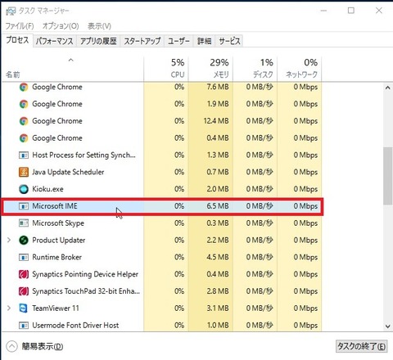
Task: Click the タスクの終了 button
Action: tap(361, 346)
